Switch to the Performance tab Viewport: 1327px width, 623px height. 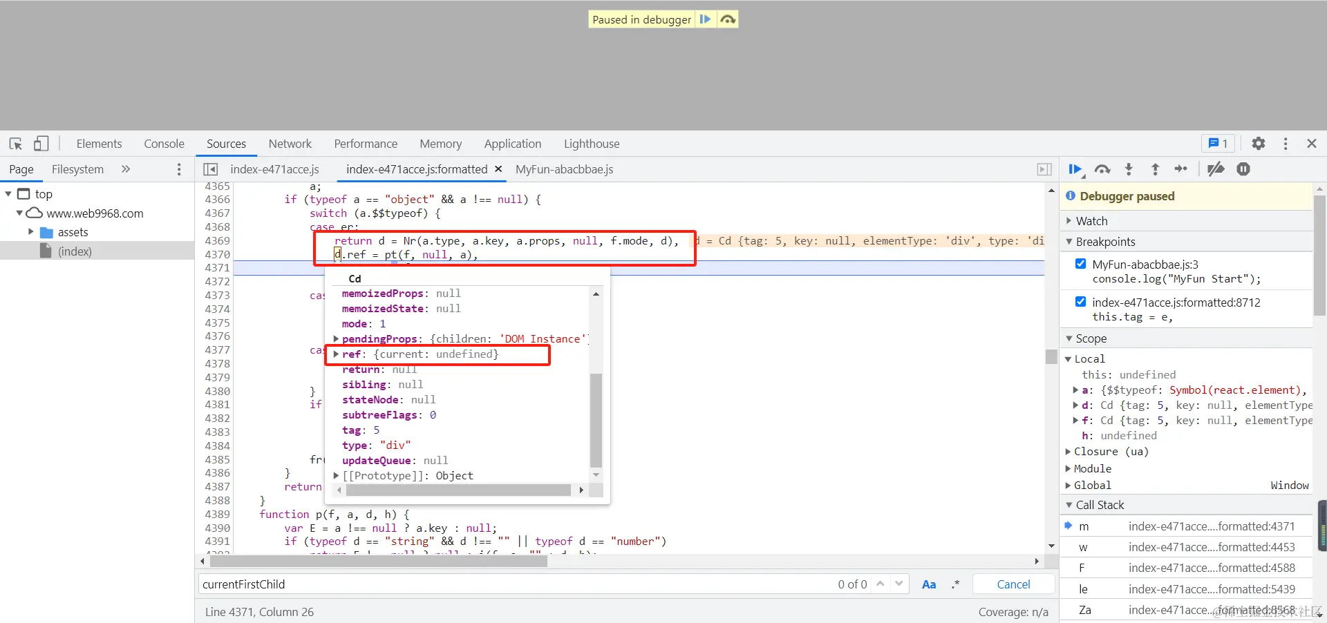click(x=366, y=144)
